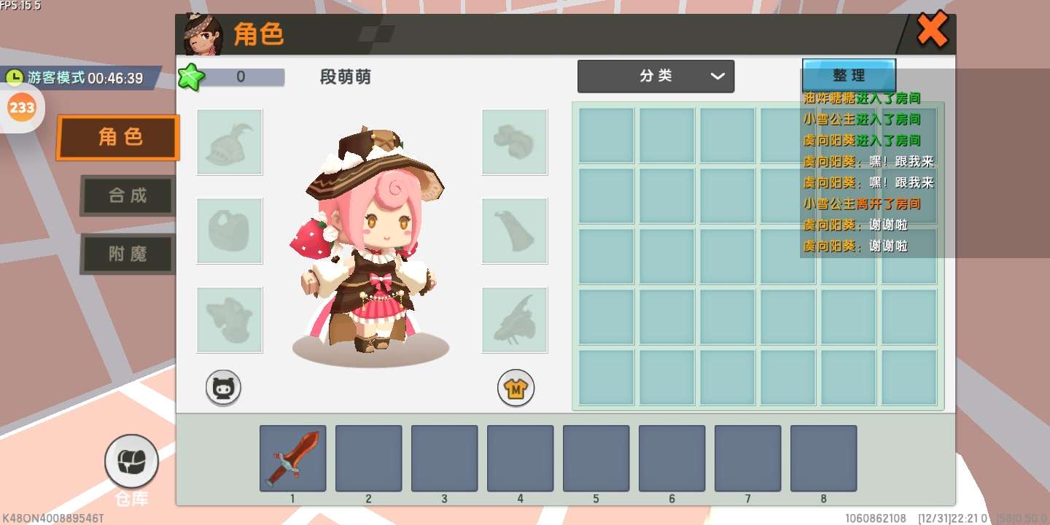Select the mount equipment slot
The width and height of the screenshot is (1050, 525).
tap(514, 319)
